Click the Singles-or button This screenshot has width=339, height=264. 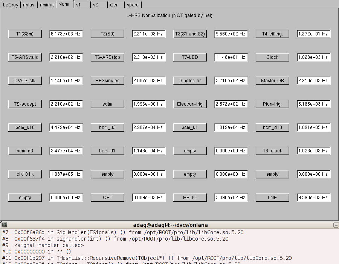[190, 81]
